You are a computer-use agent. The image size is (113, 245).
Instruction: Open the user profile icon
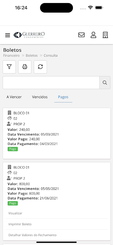93,35
